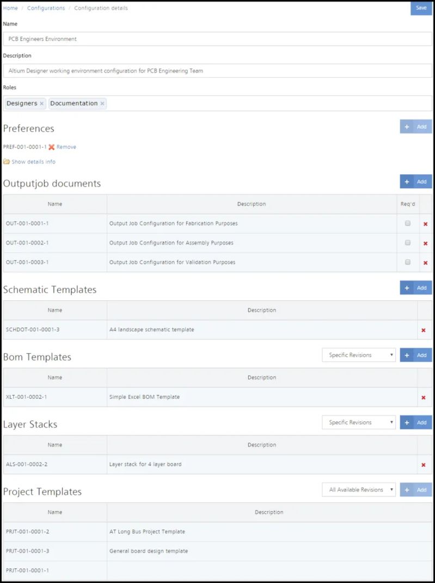
Task: Focus the Description input field
Action: (x=217, y=71)
